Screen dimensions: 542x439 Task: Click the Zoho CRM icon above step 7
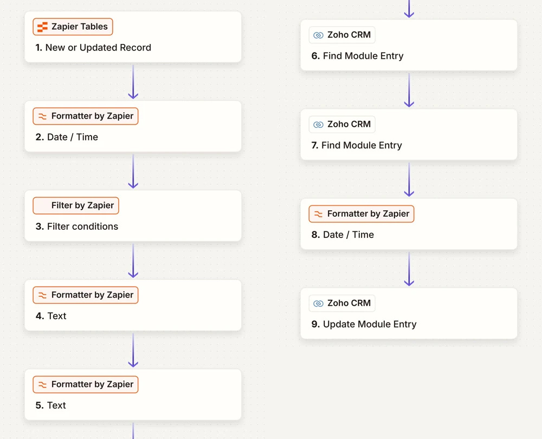pyautogui.click(x=318, y=125)
